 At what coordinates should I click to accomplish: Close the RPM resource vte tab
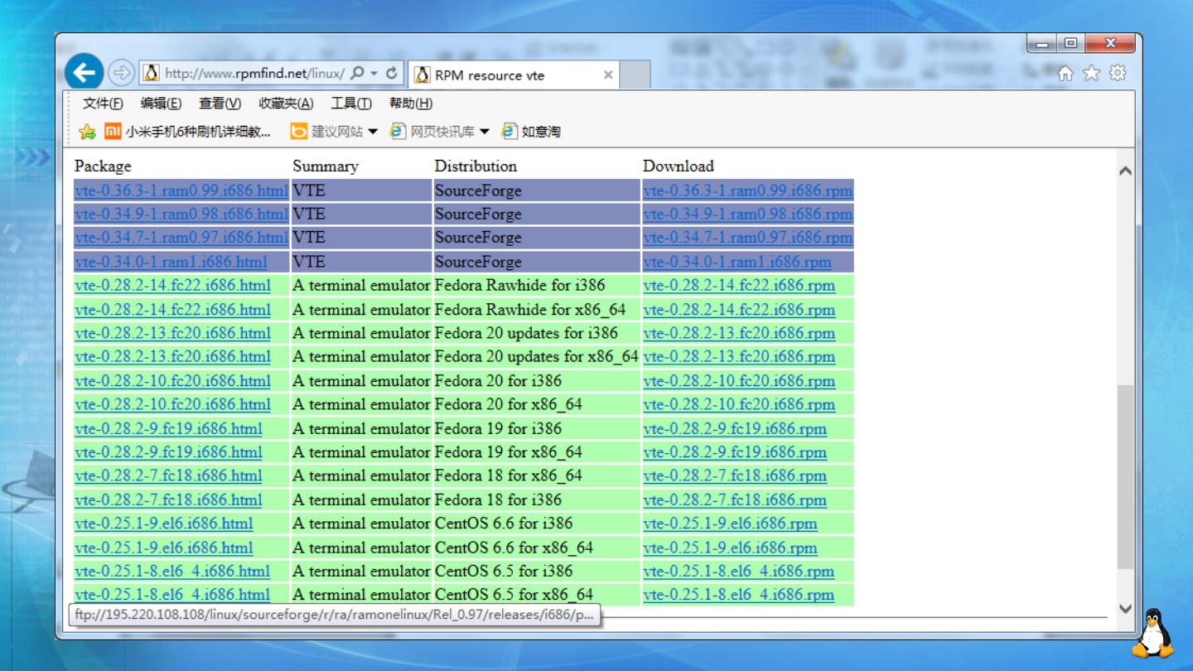(608, 75)
